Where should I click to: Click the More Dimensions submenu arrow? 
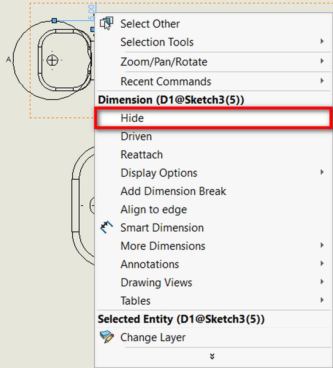pyautogui.click(x=322, y=245)
